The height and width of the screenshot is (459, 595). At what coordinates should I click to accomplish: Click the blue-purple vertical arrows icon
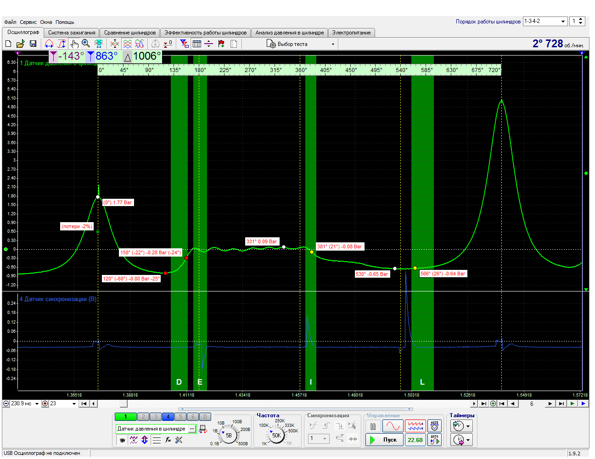(145, 440)
